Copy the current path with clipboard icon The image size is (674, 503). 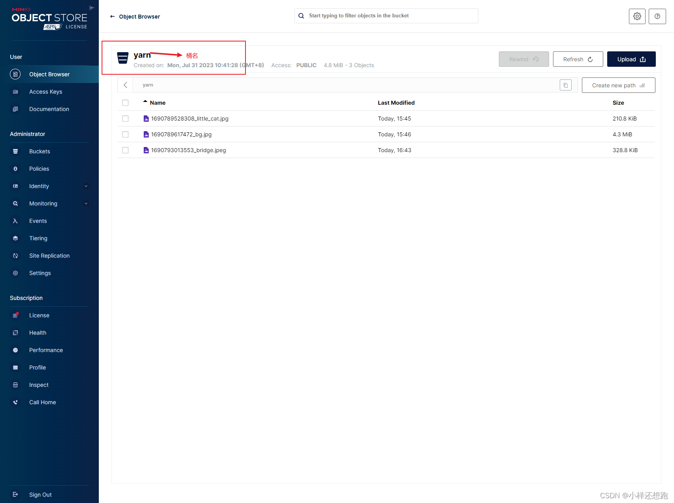[565, 85]
